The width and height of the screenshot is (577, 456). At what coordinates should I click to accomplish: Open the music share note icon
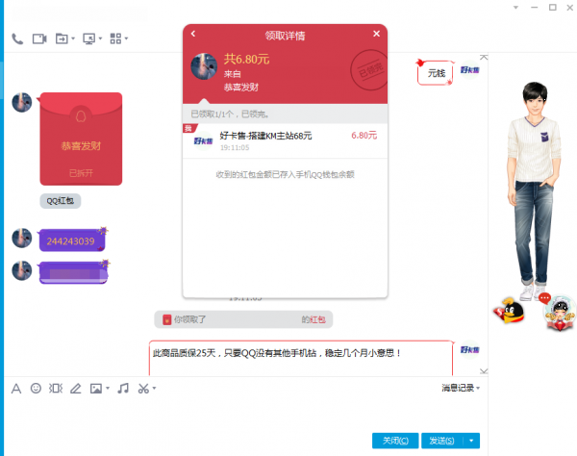(x=123, y=389)
